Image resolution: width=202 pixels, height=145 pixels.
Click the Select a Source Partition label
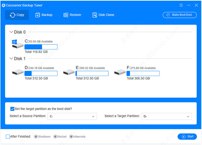pyautogui.click(x=28, y=116)
